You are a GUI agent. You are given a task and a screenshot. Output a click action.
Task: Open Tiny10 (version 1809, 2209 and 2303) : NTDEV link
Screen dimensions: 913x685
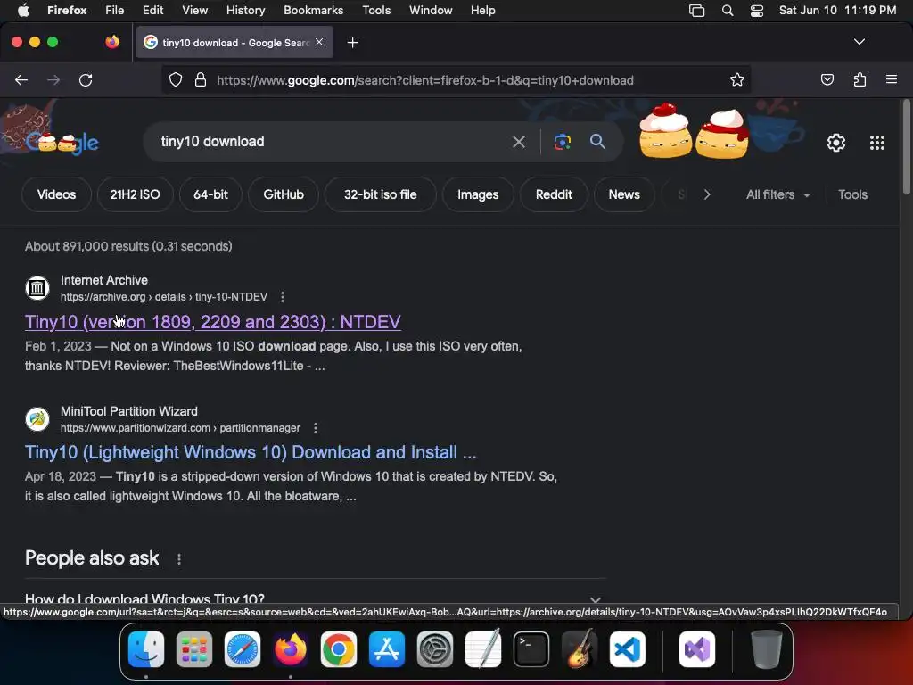(212, 321)
